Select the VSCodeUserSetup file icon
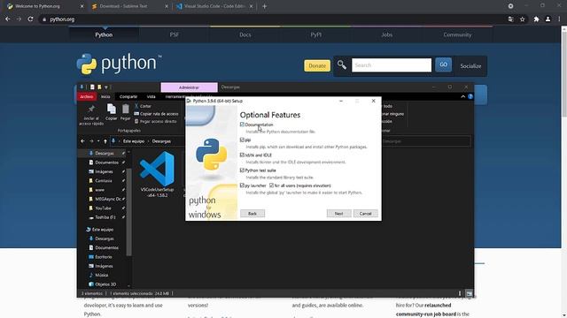The image size is (567, 318). click(157, 174)
